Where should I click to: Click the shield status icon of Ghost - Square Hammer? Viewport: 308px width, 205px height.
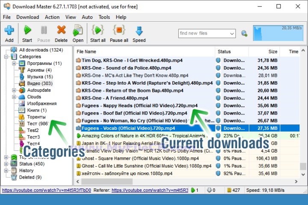[218, 158]
